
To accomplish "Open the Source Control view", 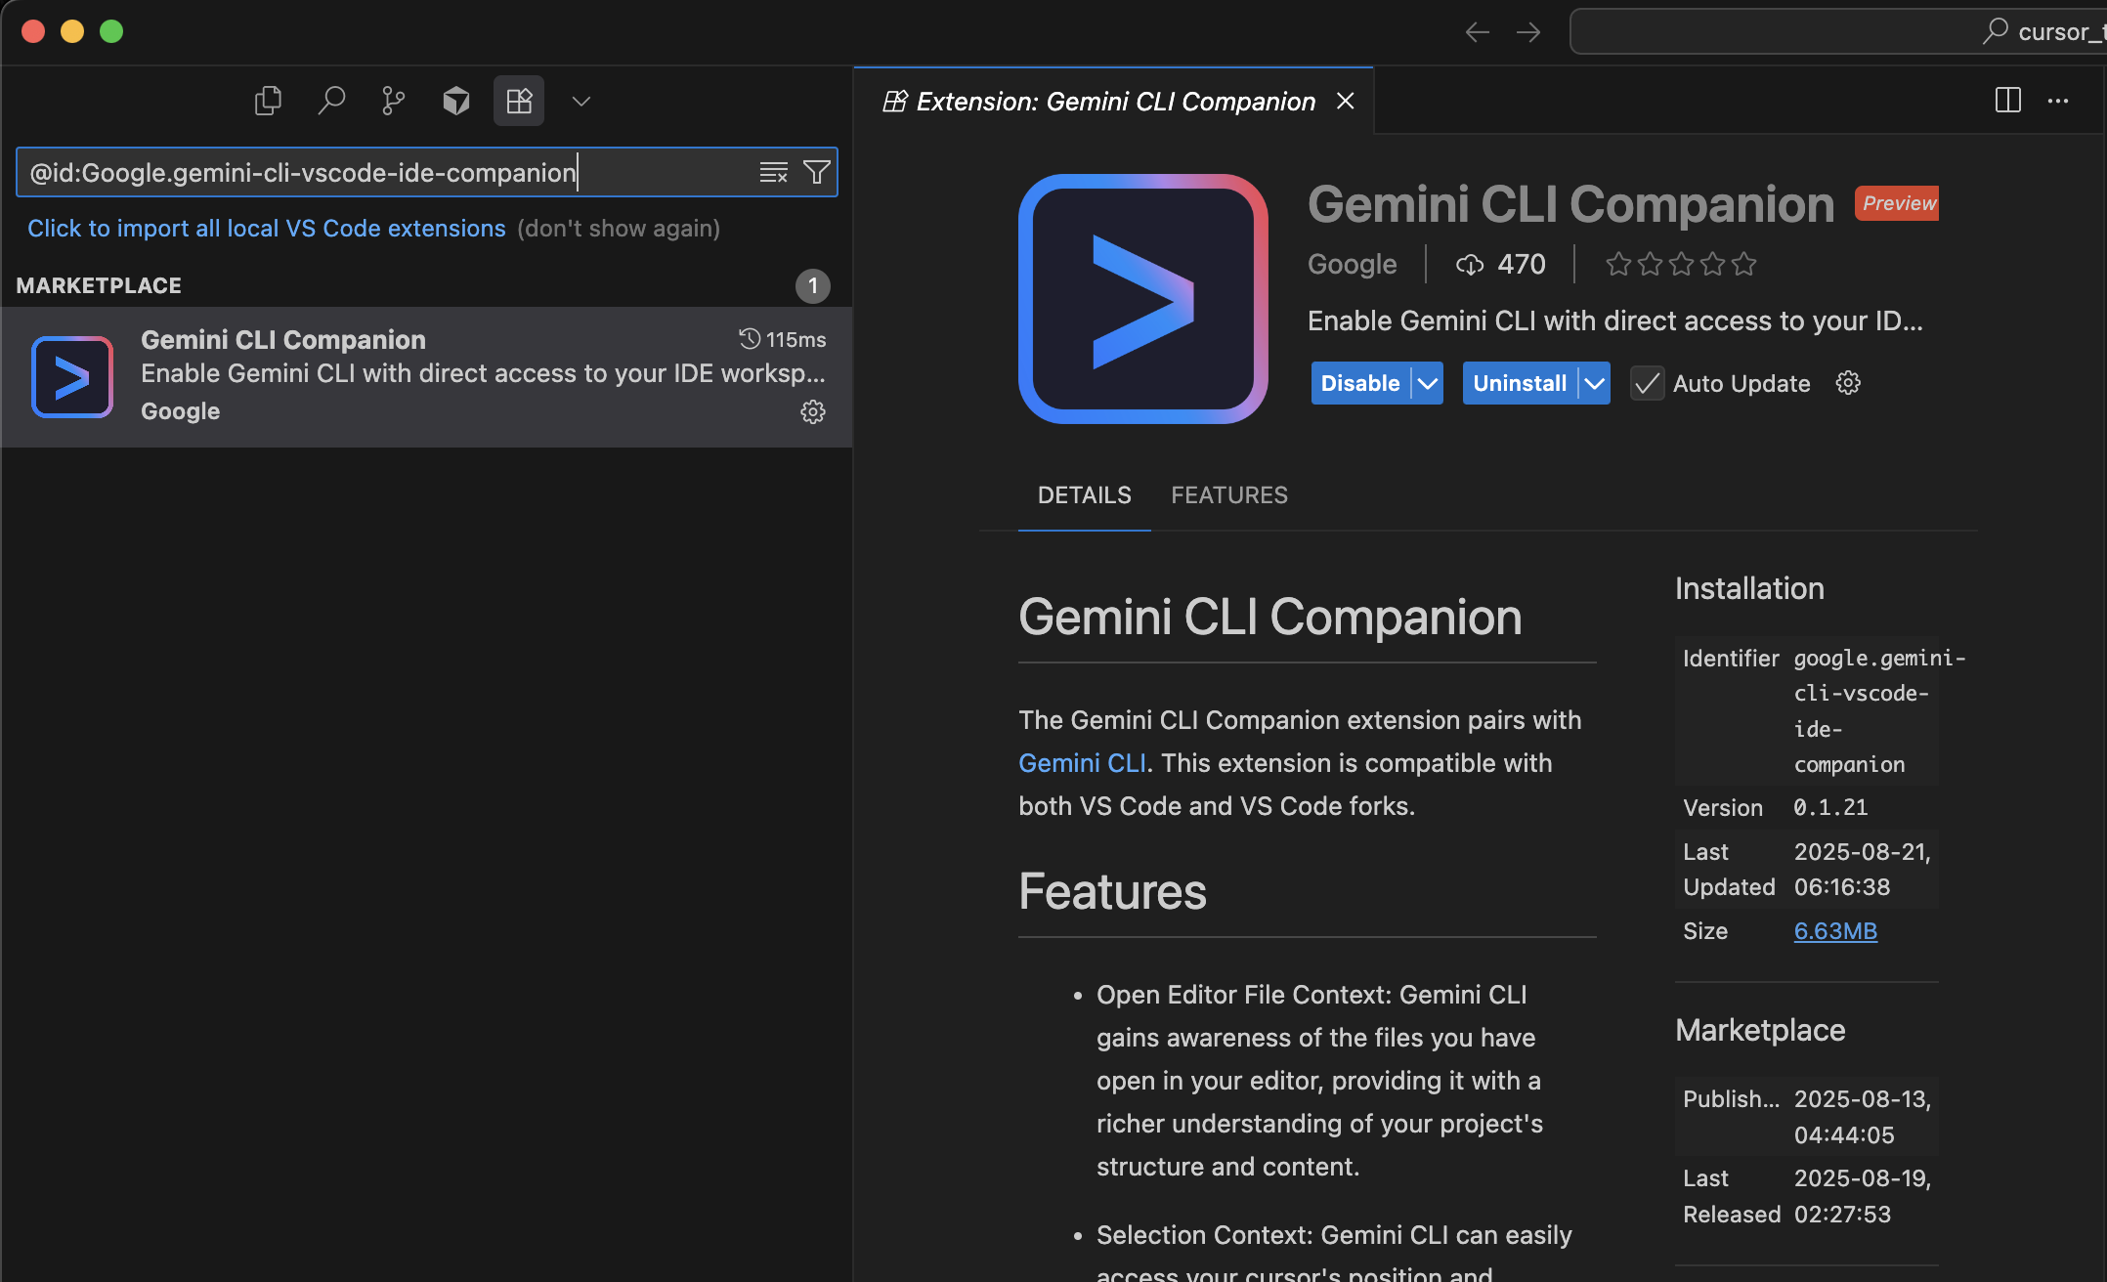I will click(393, 101).
